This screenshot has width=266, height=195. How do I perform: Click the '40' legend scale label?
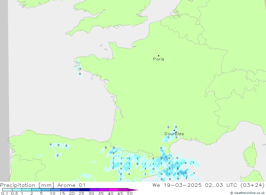tap(110, 193)
